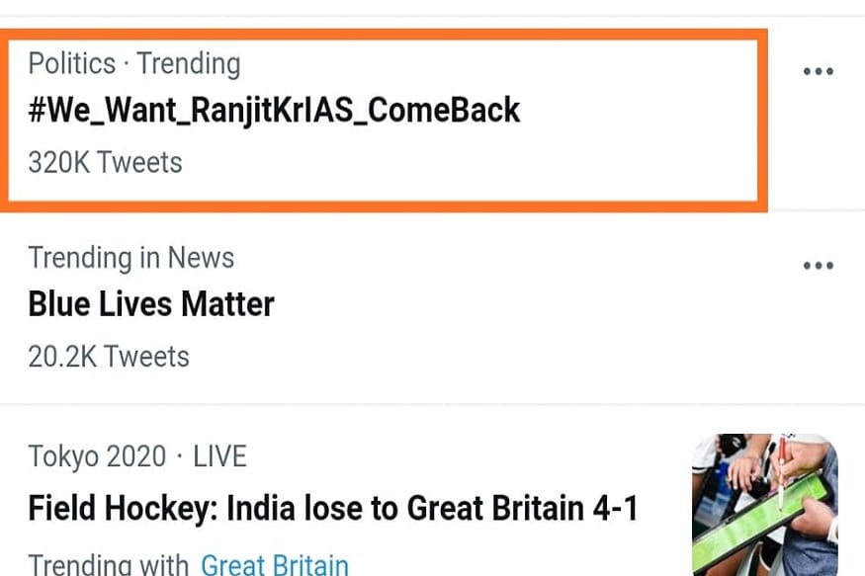Open the #We_Want_RanjitKrIAS_ComeBack hashtag
Viewport: 865px width, 576px height.
click(274, 110)
